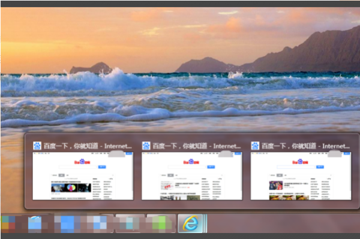
Task: Click the search field in the middle preview
Action: tap(187, 167)
